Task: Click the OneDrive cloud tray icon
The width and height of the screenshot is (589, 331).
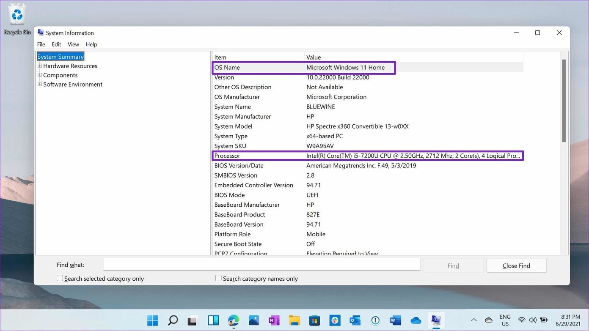Action: 489,320
